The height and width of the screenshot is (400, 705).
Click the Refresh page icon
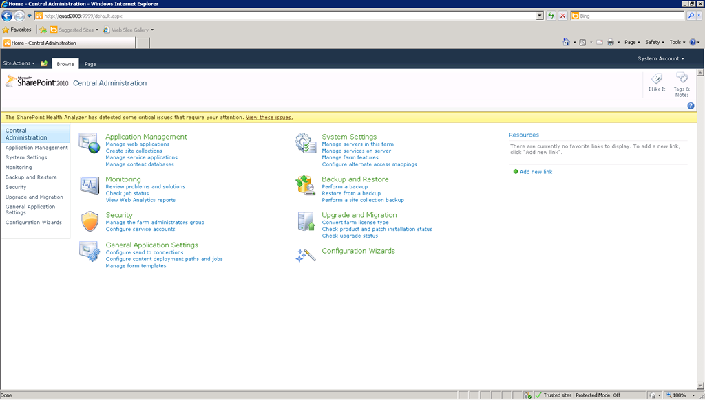point(551,16)
